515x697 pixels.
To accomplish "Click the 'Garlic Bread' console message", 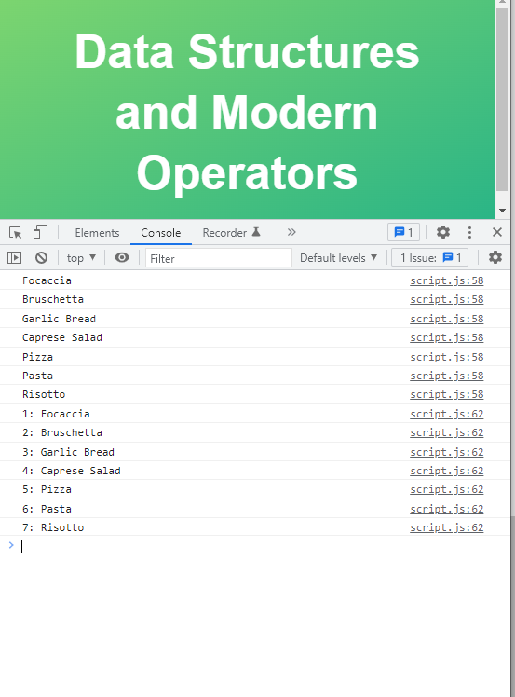I will point(59,319).
